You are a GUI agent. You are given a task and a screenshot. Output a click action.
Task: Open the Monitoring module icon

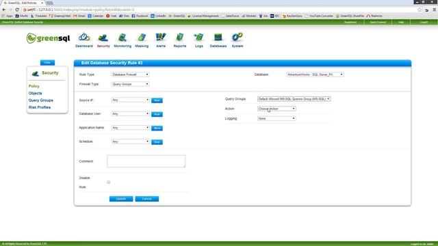(x=123, y=40)
